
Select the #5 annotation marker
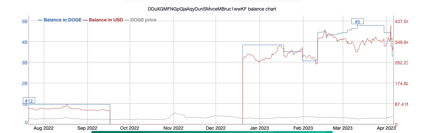tap(357, 22)
